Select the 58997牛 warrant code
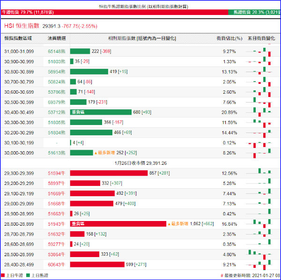This screenshot has height=280, width=281. 57,184
